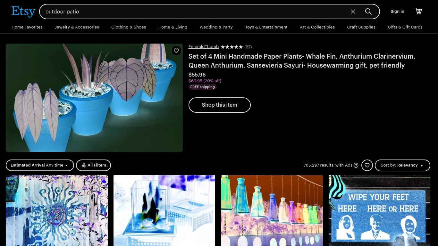The image size is (438, 246).
Task: Click the FREE shipping badge
Action: pos(203,87)
